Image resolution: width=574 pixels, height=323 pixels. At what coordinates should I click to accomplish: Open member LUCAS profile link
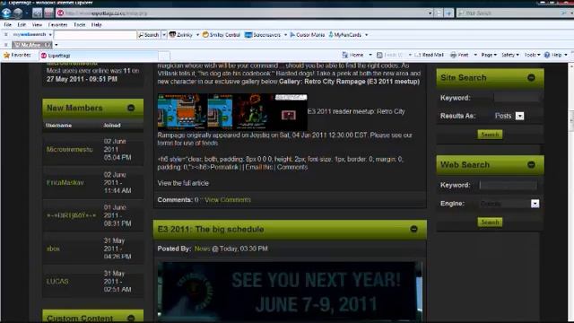57,281
